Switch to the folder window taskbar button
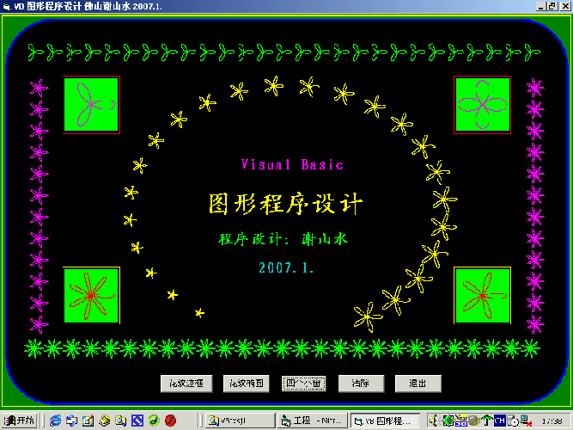The width and height of the screenshot is (573, 430). (x=240, y=421)
